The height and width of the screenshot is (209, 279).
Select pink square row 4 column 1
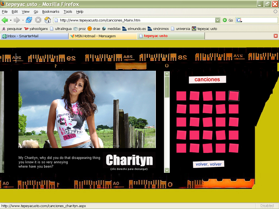point(181,135)
